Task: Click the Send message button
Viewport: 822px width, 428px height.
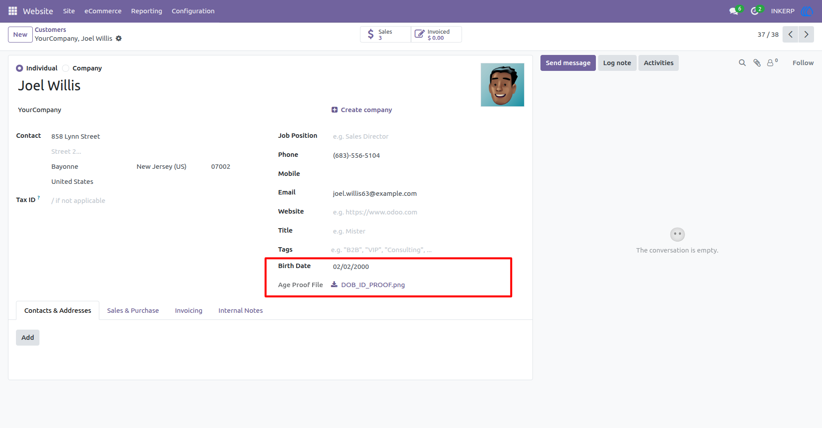Action: pos(568,63)
